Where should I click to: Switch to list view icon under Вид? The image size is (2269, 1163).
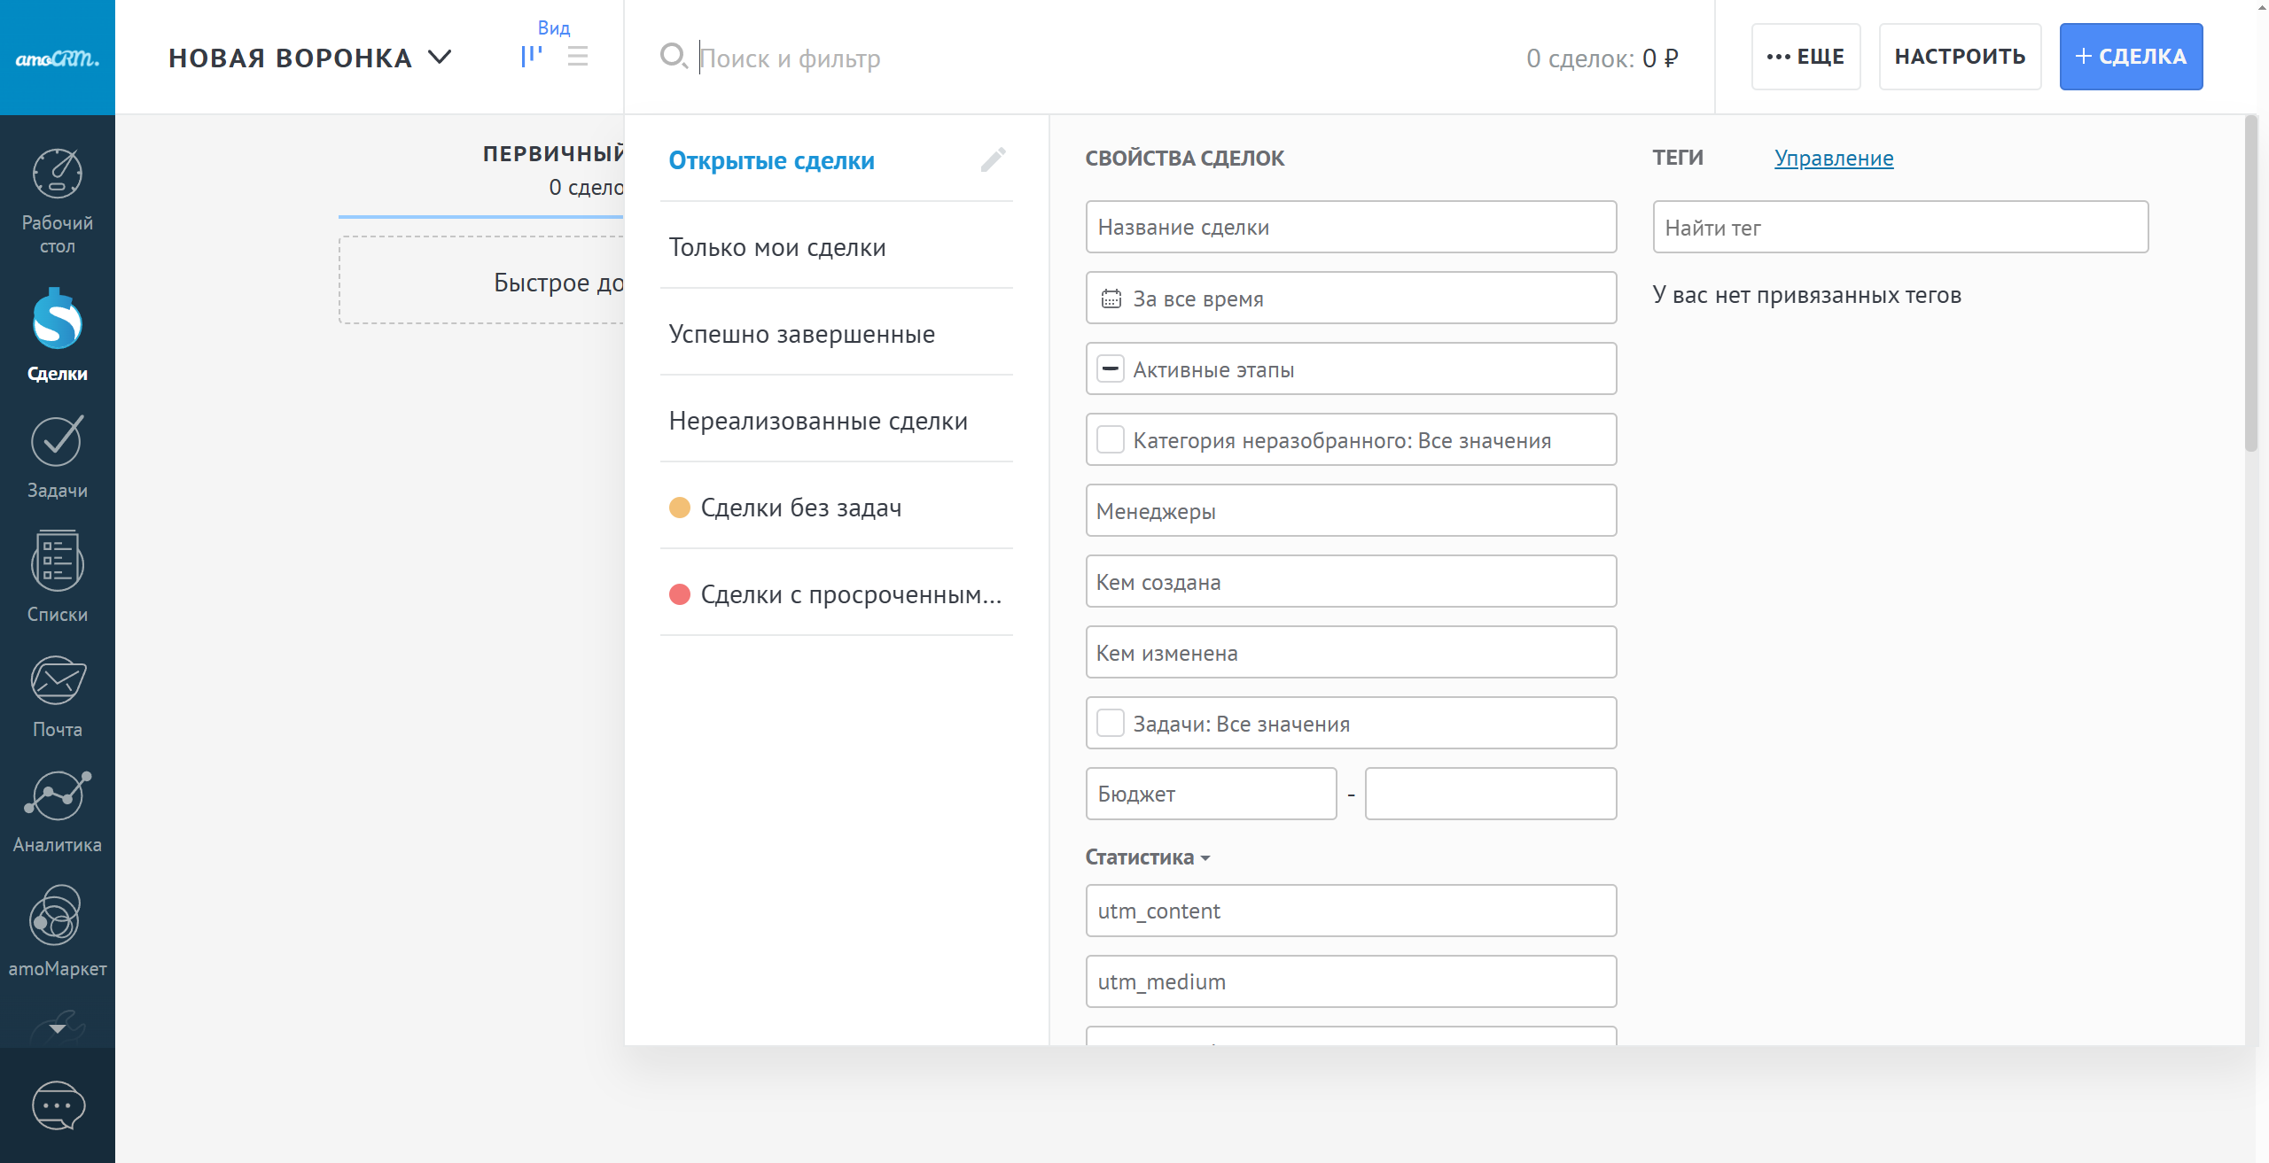578,57
